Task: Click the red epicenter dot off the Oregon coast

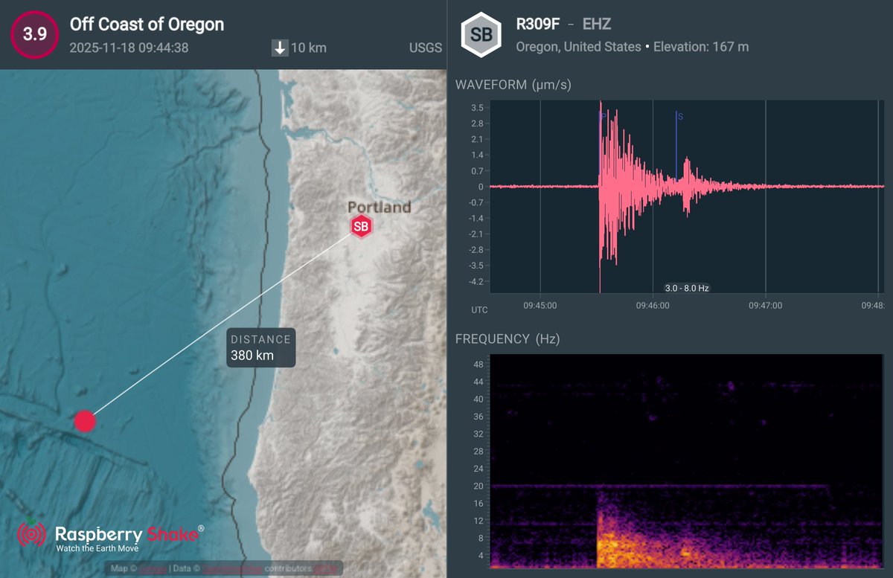Action: click(x=85, y=421)
